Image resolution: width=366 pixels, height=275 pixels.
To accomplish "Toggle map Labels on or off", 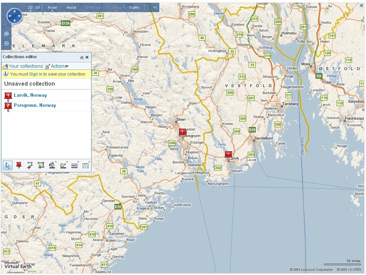I will [x=115, y=7].
